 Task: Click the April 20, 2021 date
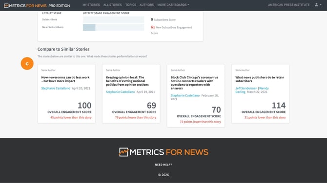[81, 88]
